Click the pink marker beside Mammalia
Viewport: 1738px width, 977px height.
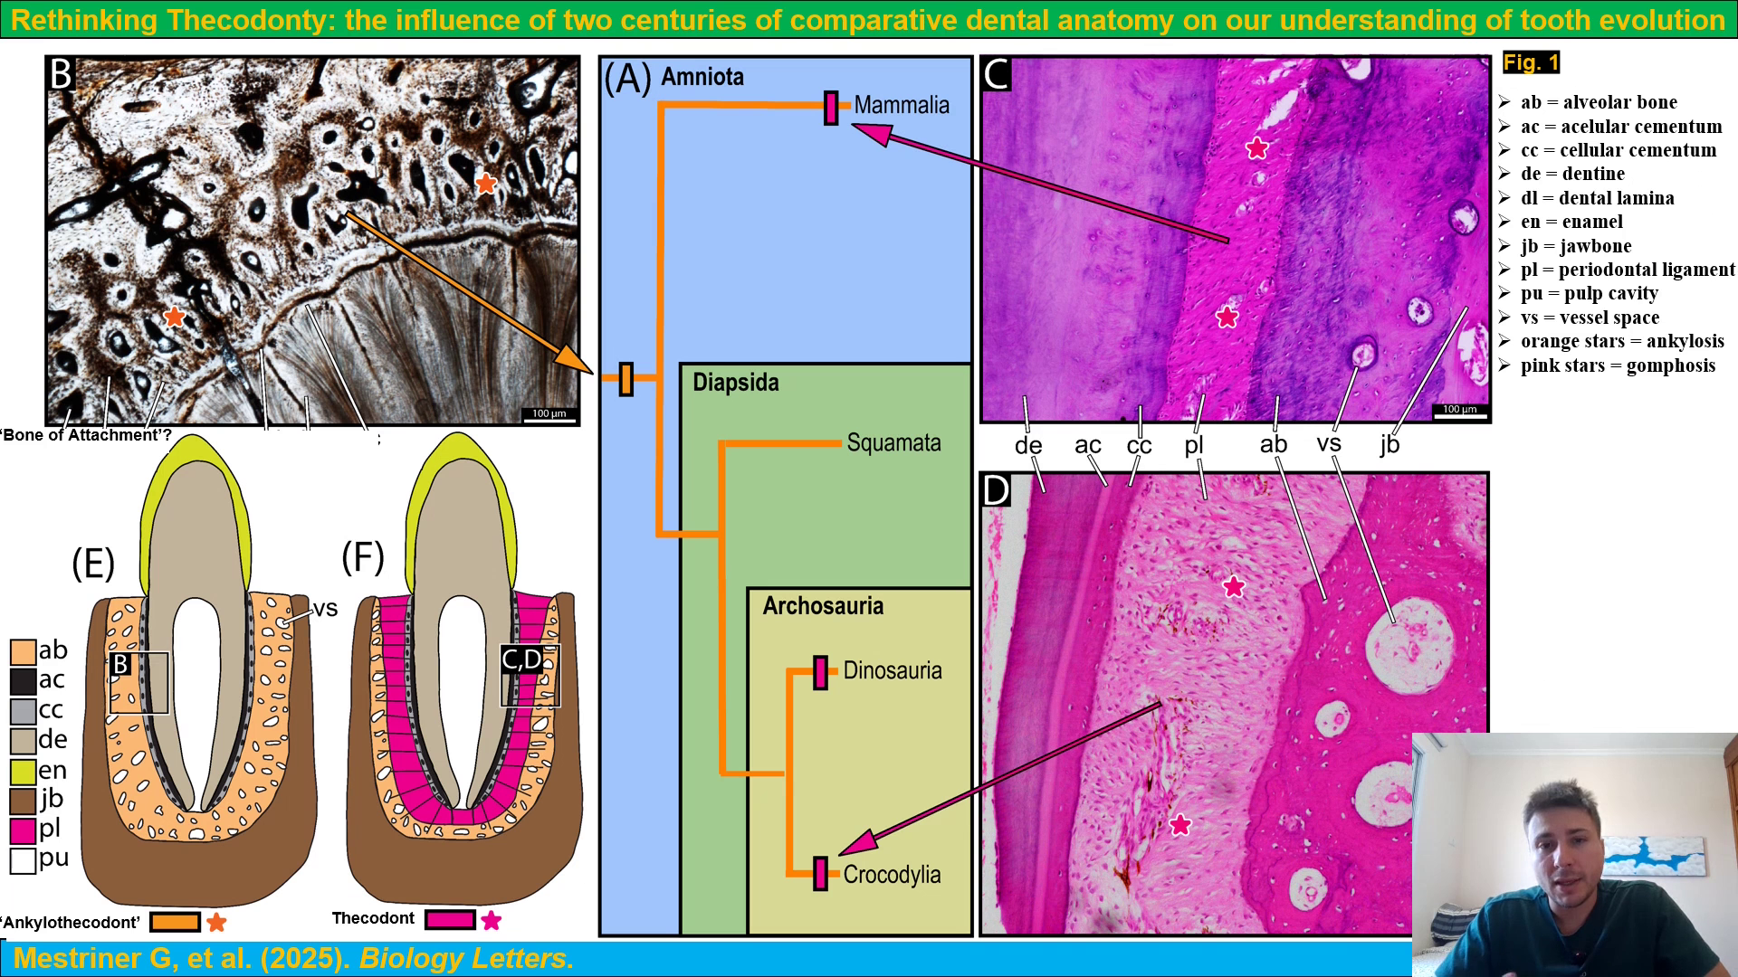[831, 108]
